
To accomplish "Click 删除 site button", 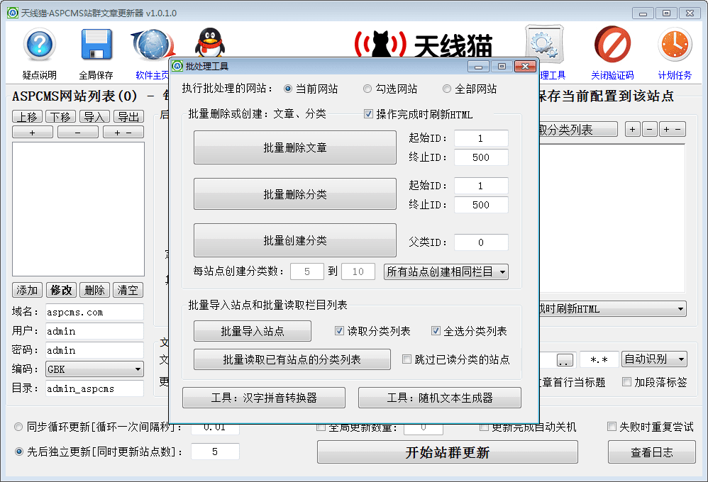I will click(94, 290).
